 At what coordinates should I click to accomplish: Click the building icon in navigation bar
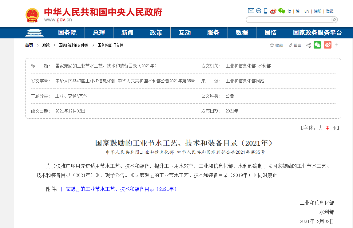pos(34,33)
